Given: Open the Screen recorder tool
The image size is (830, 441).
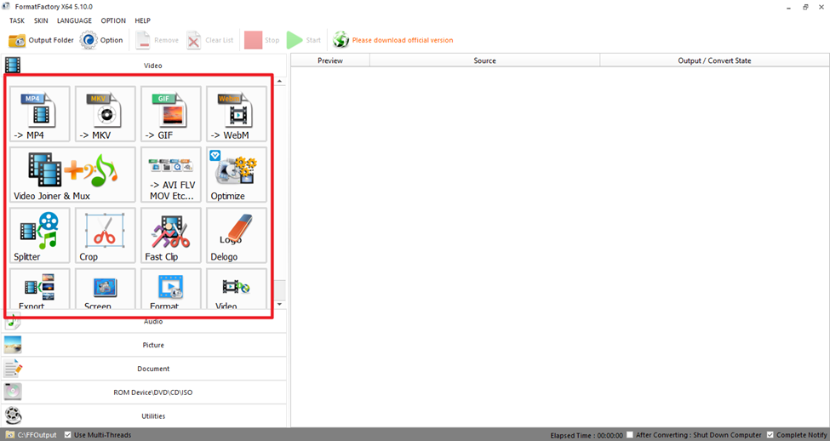Looking at the screenshot, I should click(x=106, y=289).
